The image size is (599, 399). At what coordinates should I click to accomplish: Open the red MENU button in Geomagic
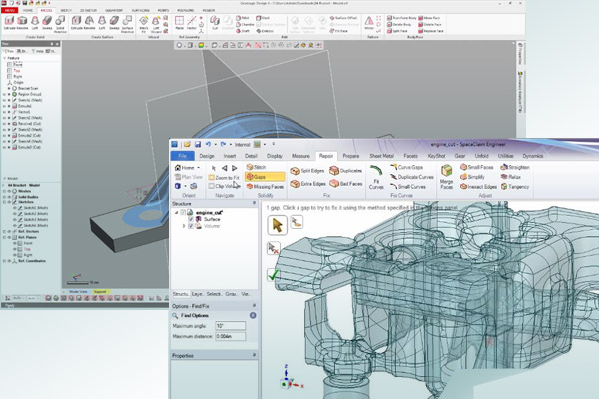[9, 10]
